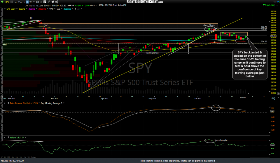Click the Island Cluster annotation label
The width and height of the screenshot is (280, 163).
click(x=209, y=25)
